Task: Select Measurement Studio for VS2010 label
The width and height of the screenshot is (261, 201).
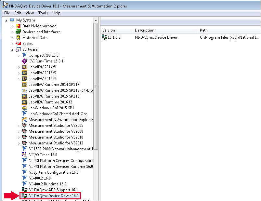Action: [56, 137]
